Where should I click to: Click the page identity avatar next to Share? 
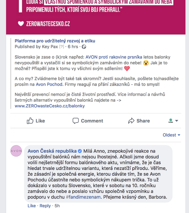171,121
